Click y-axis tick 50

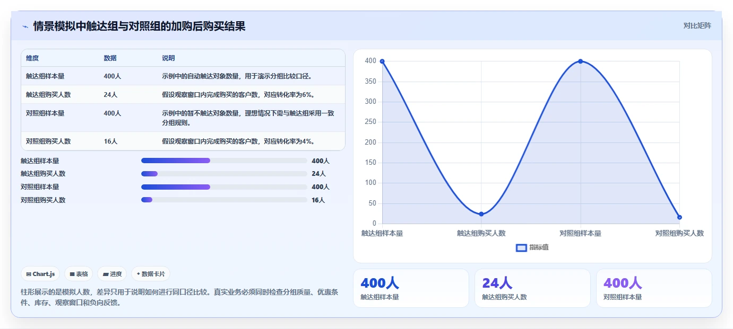point(372,203)
